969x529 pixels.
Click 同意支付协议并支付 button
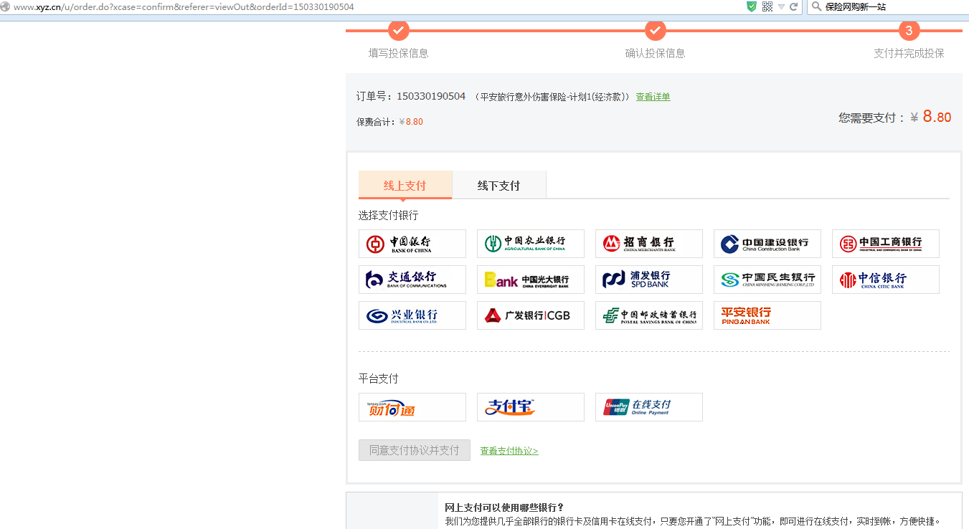pyautogui.click(x=415, y=450)
